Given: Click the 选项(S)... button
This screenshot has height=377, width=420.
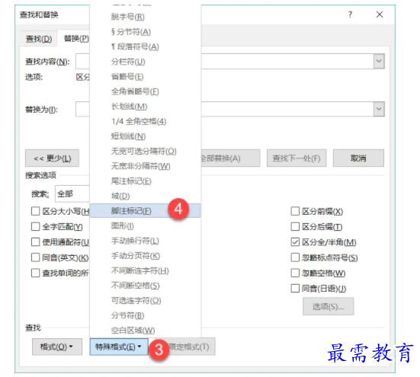Looking at the screenshot, I should (x=328, y=306).
